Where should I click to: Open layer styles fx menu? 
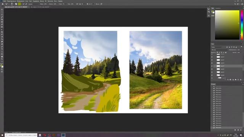(x=228, y=80)
